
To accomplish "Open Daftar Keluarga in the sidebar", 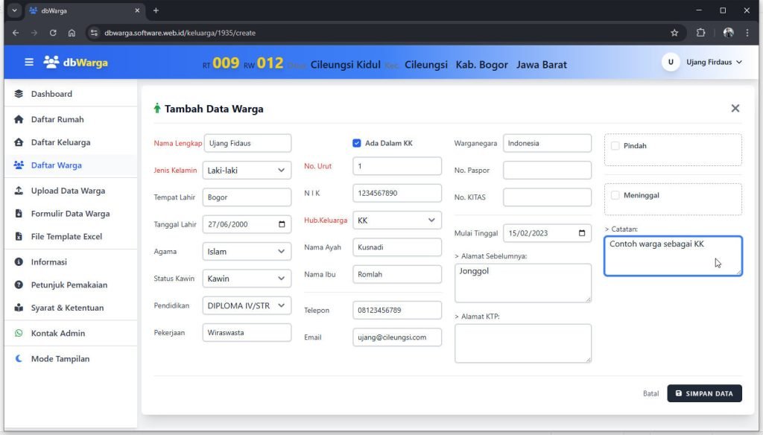I will [60, 142].
